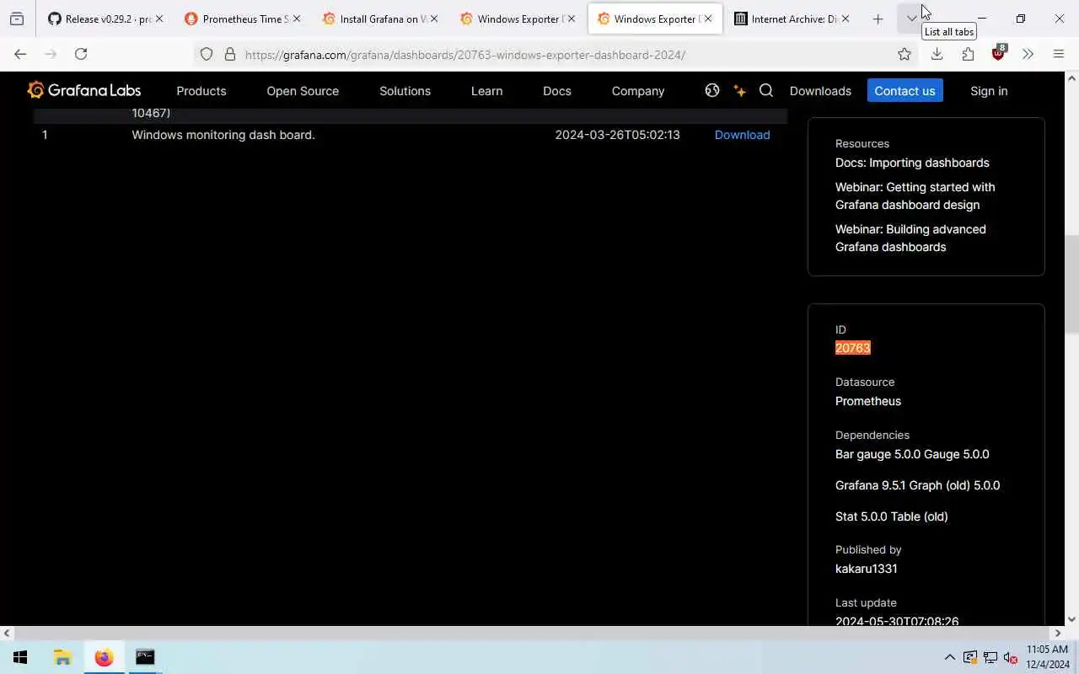Open the Command Prompt from taskbar
Image resolution: width=1079 pixels, height=674 pixels.
145,657
